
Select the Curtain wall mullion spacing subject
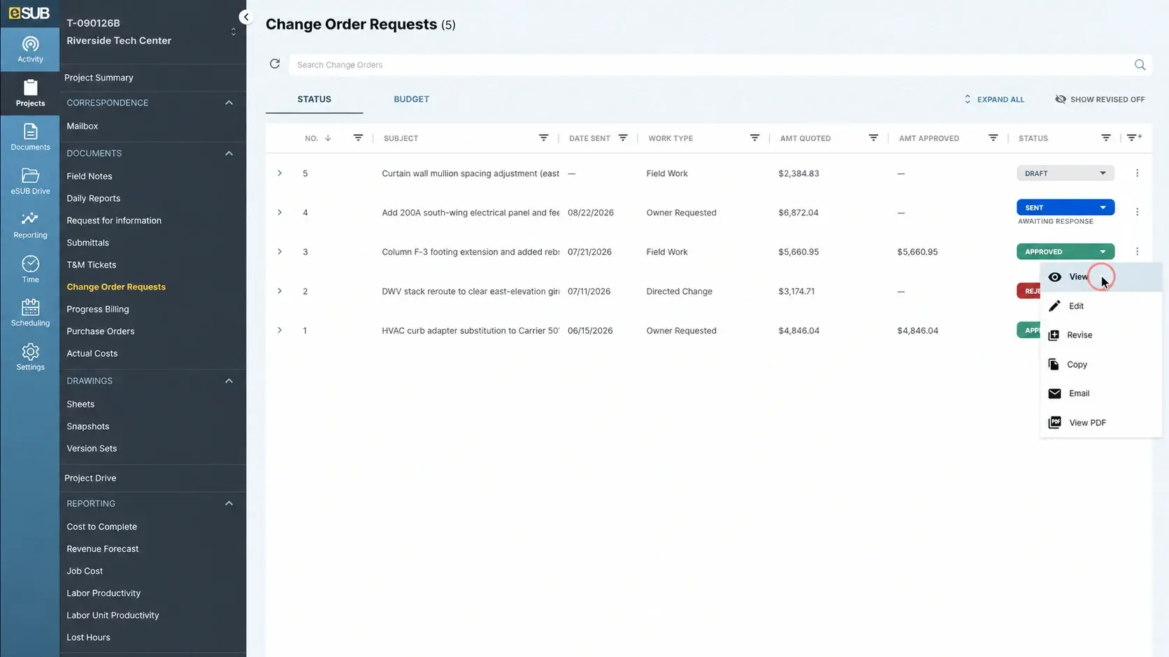[x=471, y=173]
